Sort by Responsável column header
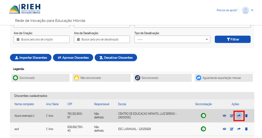The image size is (262, 138). [x=102, y=104]
